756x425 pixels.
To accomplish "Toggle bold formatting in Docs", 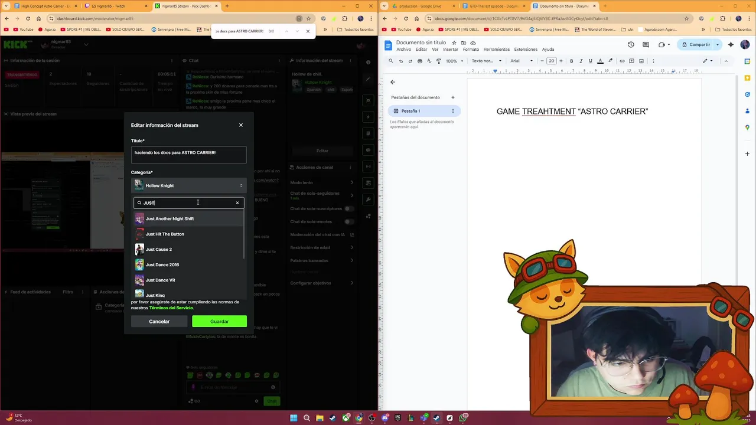I will click(571, 61).
